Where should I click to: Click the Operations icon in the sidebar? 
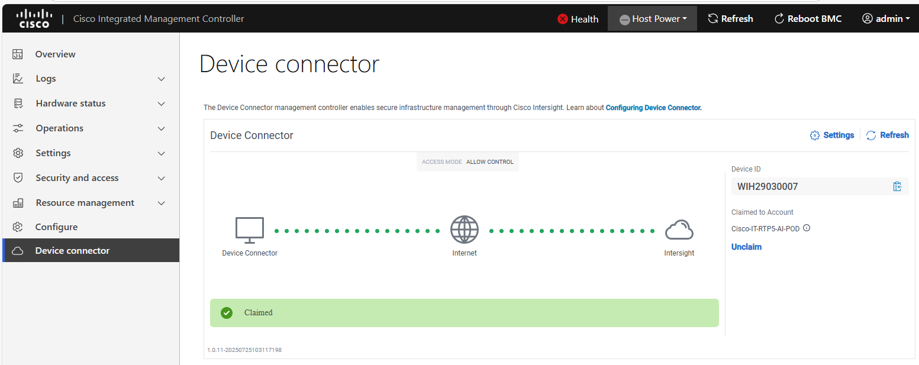coord(18,128)
